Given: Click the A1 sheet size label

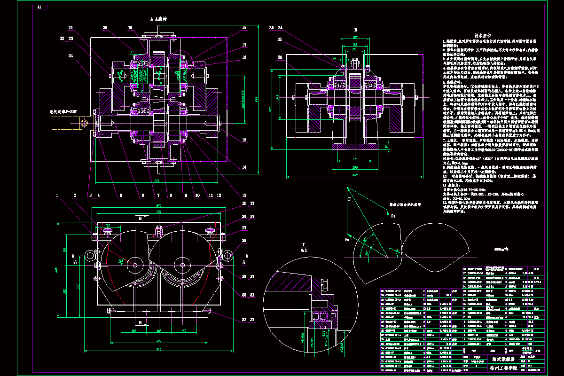Looking at the screenshot, I should point(39,7).
